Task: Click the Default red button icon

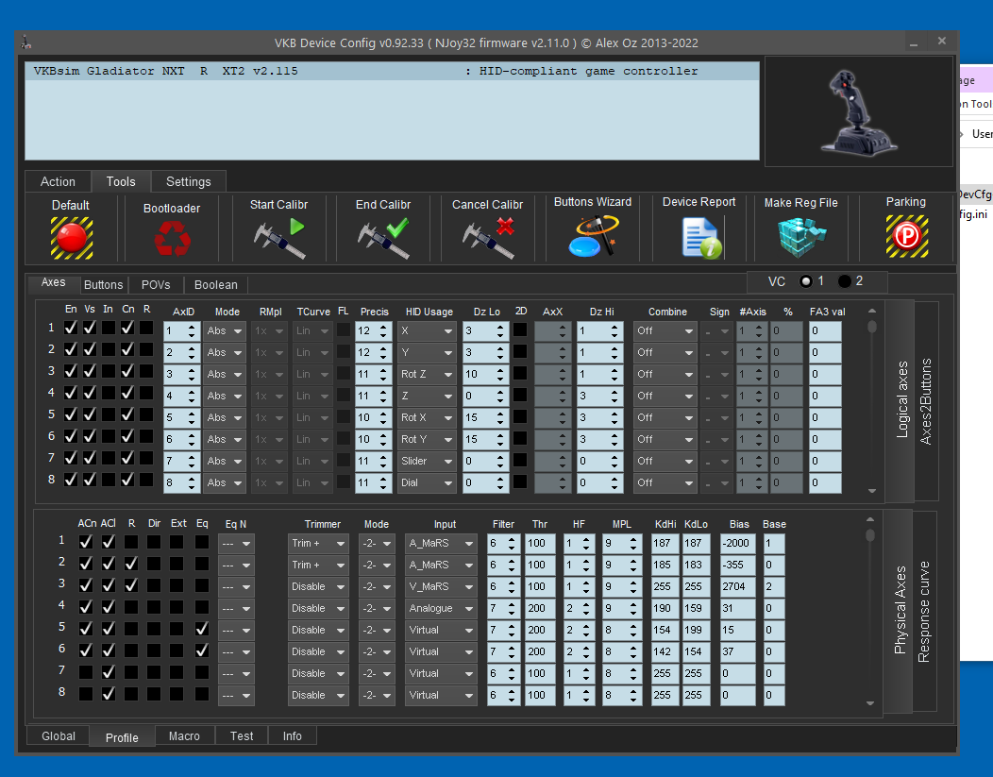Action: [72, 238]
